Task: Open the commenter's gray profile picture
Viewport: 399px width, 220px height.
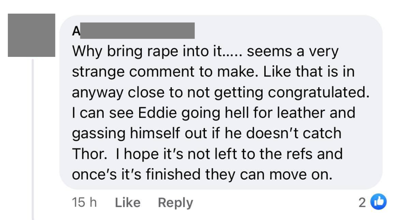Action: (32, 35)
